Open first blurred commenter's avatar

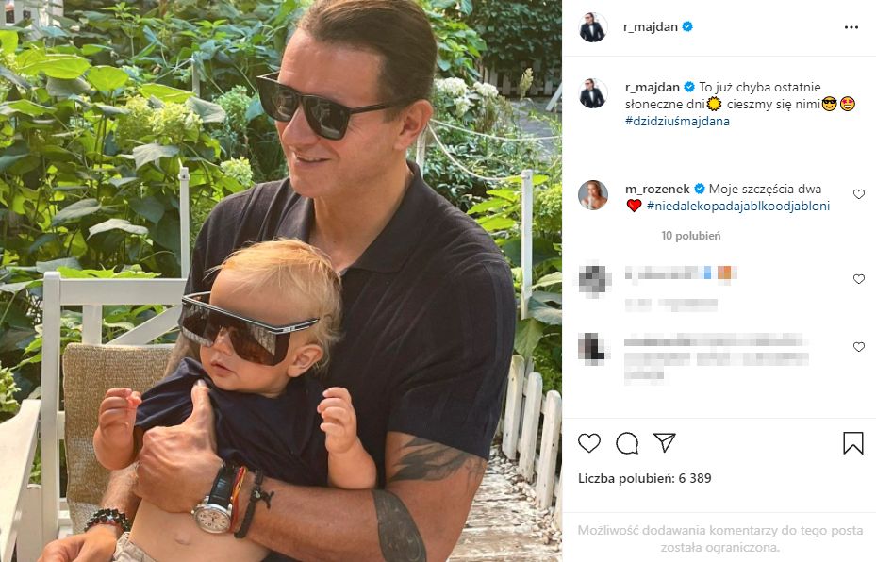pyautogui.click(x=592, y=280)
